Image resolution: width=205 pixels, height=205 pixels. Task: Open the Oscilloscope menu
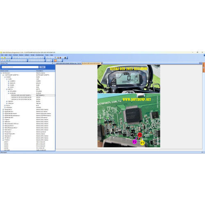(x=40, y=55)
